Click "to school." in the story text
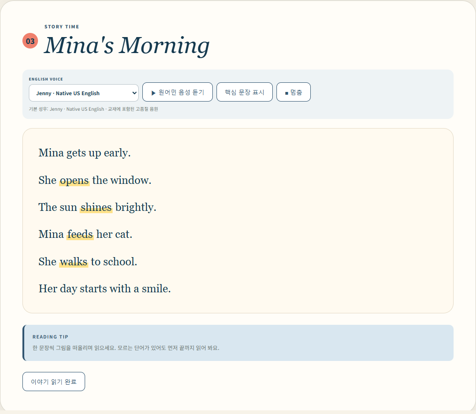 point(114,262)
